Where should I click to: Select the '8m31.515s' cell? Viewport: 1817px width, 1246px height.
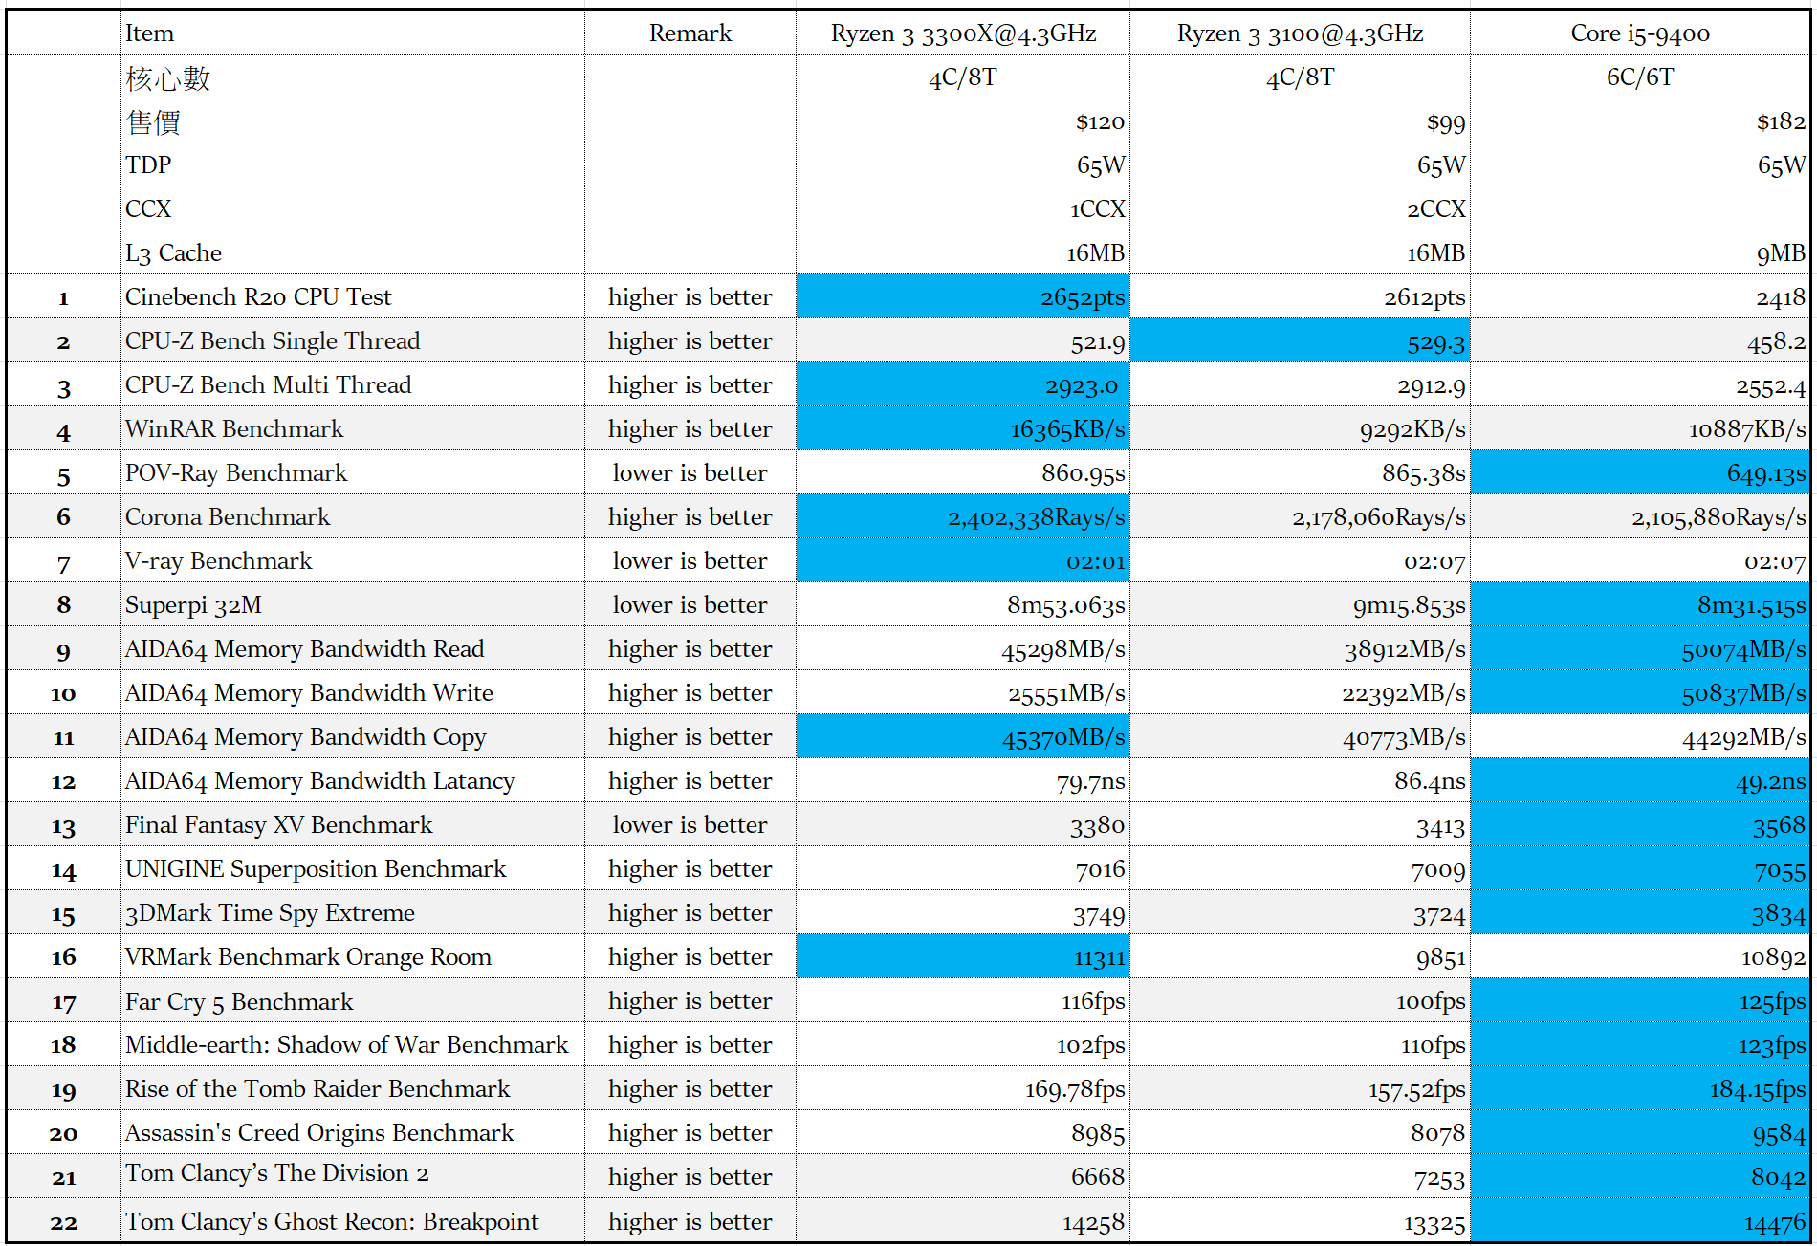(x=1640, y=604)
